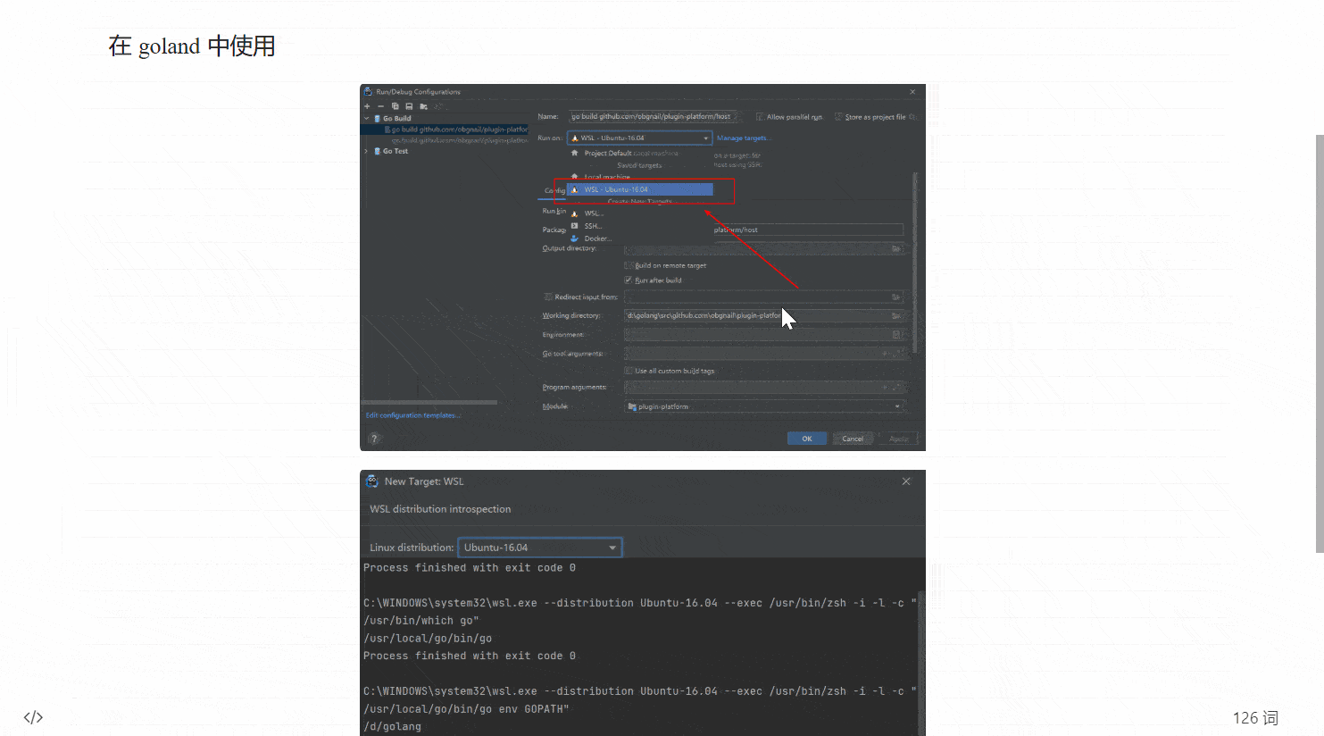Image resolution: width=1324 pixels, height=736 pixels.
Task: Collapse the Go Build tree node
Action: (x=367, y=118)
